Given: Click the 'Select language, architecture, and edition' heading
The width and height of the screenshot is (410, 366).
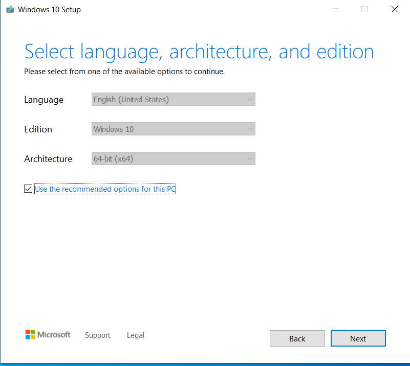Looking at the screenshot, I should click(x=199, y=52).
